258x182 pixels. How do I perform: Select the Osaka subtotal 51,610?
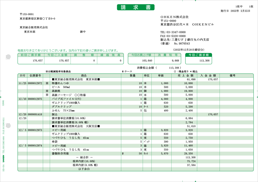(x=191, y=126)
